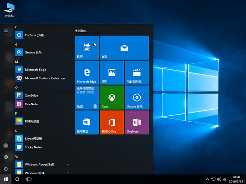Open the Calendar (日历) tile
Image resolution: width=246 pixels, height=184 pixels.
(x=87, y=48)
